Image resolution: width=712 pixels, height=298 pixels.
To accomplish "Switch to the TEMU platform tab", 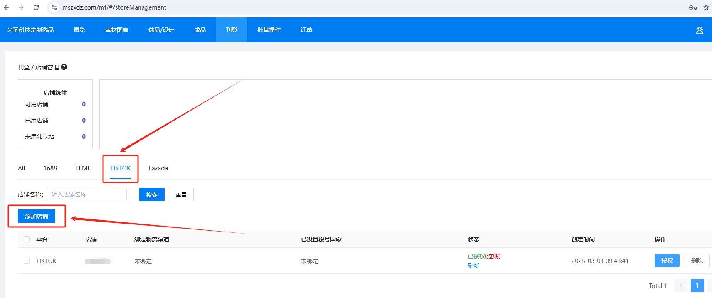I will (84, 168).
